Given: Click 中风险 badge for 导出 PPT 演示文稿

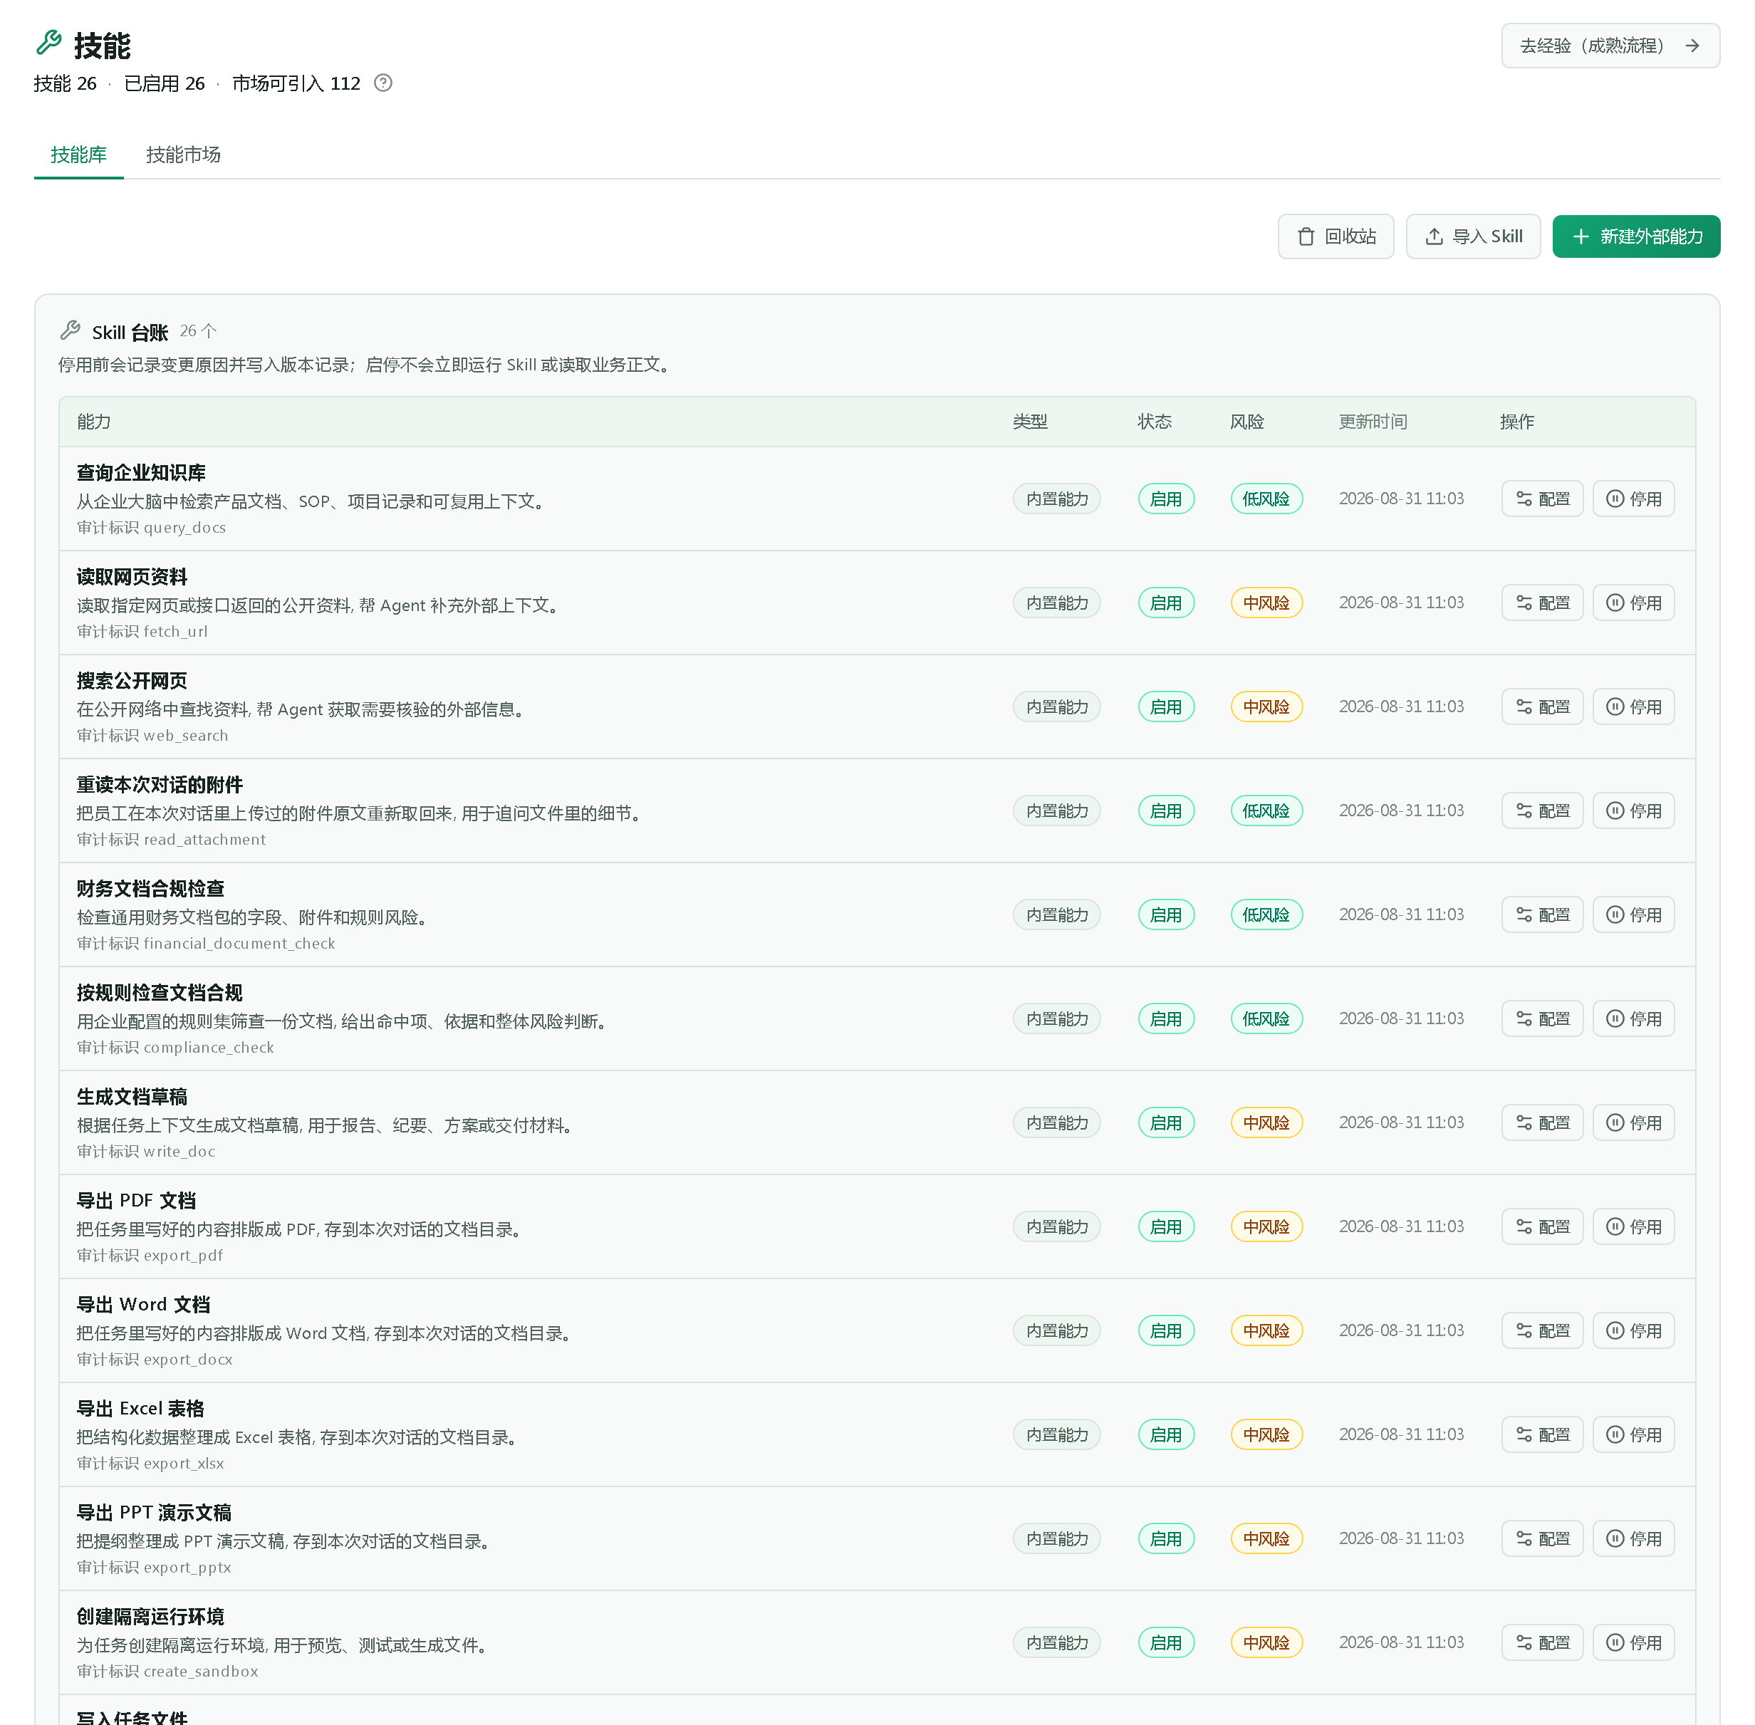Looking at the screenshot, I should tap(1266, 1538).
